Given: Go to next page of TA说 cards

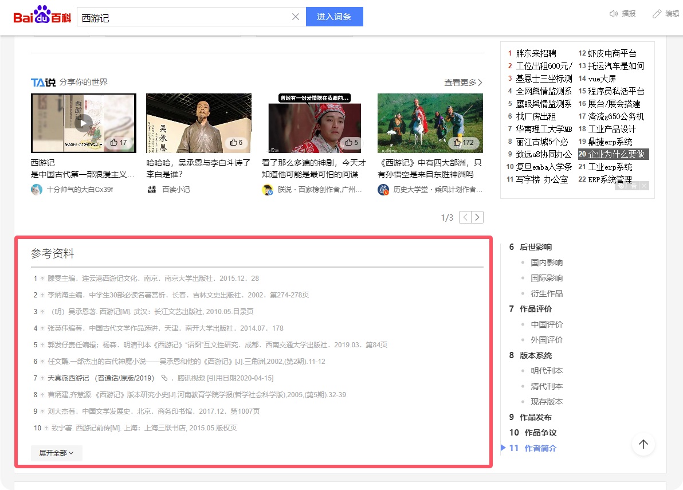Looking at the screenshot, I should 477,217.
